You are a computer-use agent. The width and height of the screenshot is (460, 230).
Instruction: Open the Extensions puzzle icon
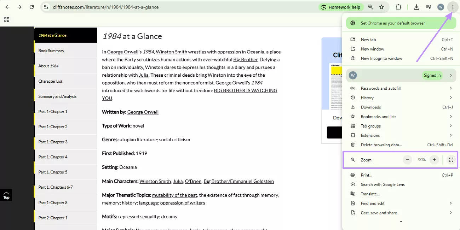398,7
